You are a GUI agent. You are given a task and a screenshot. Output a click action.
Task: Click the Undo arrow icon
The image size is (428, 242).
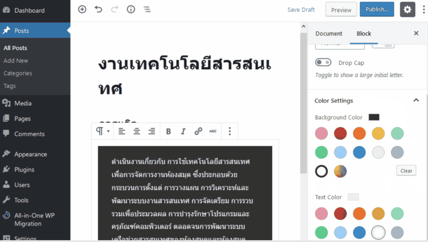(98, 9)
